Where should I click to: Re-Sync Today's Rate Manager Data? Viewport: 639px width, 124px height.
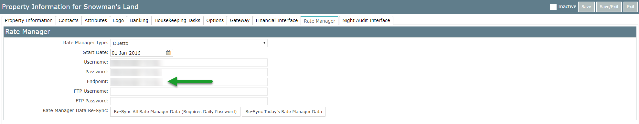[x=283, y=112]
